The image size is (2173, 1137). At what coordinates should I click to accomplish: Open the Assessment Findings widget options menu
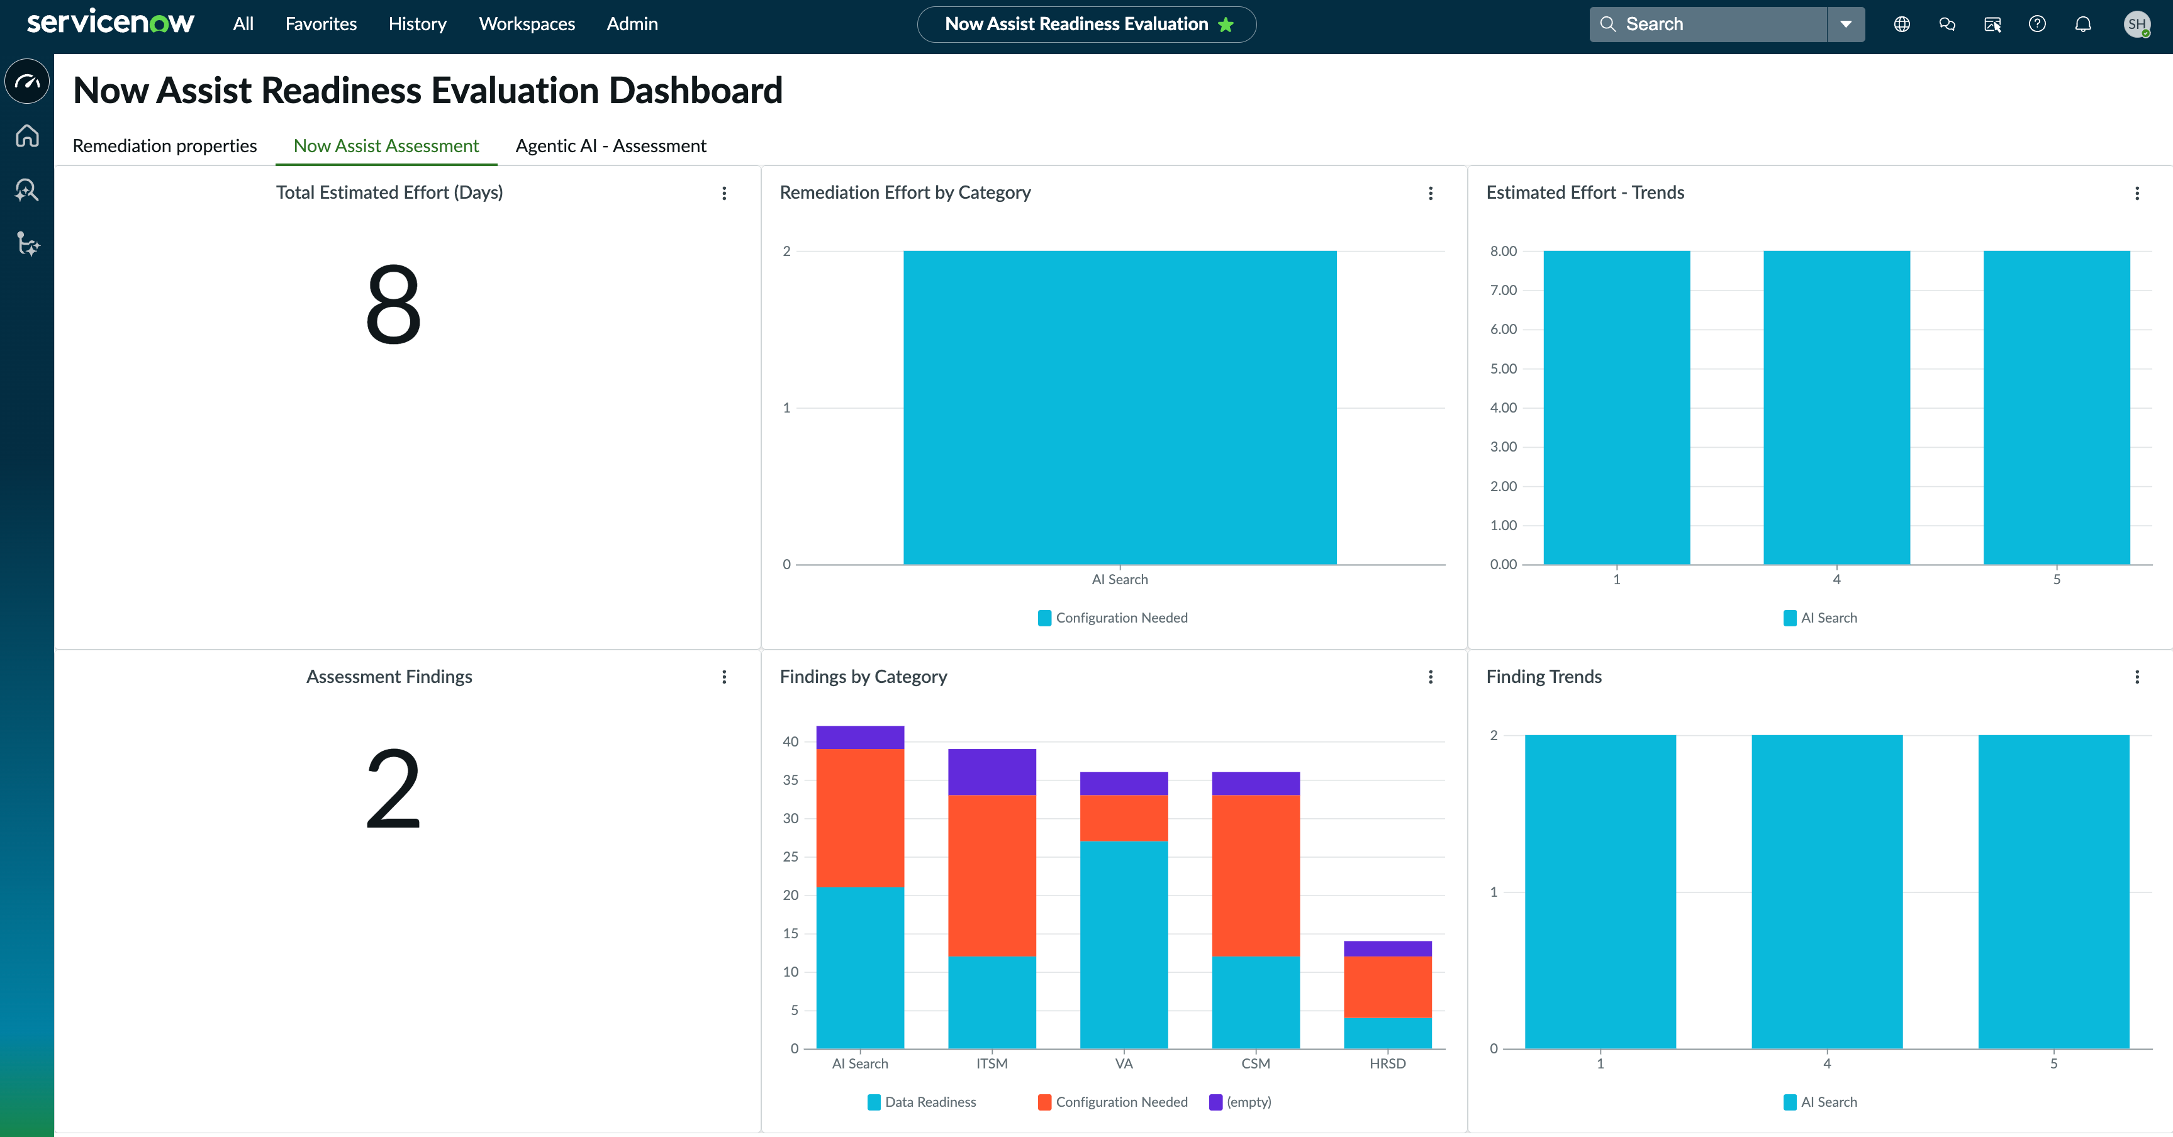coord(723,677)
